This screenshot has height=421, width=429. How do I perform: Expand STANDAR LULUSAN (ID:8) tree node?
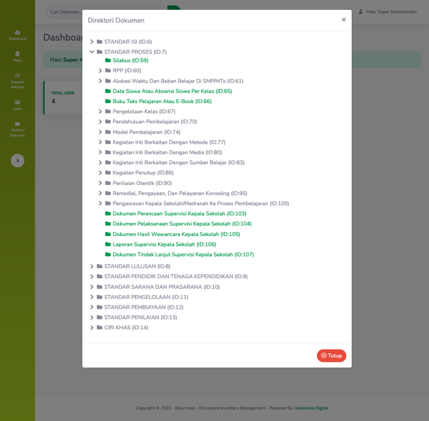[92, 266]
